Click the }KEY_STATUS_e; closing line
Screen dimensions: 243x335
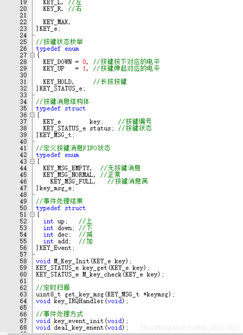[60, 89]
